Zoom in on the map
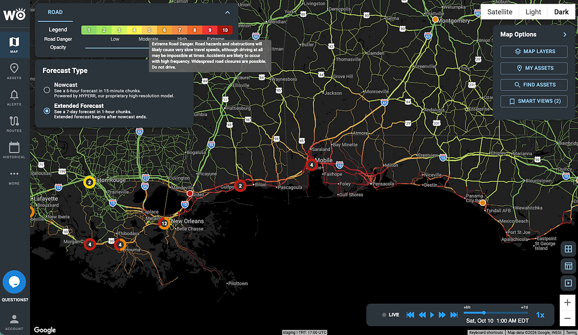The image size is (578, 335). point(567,303)
